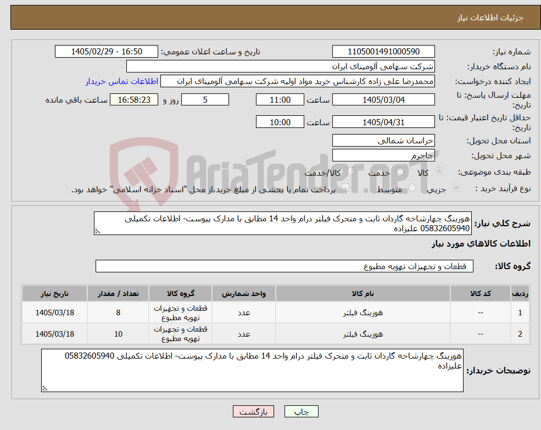
Task: Click the price validity date 1405/04/31
Action: (383, 122)
